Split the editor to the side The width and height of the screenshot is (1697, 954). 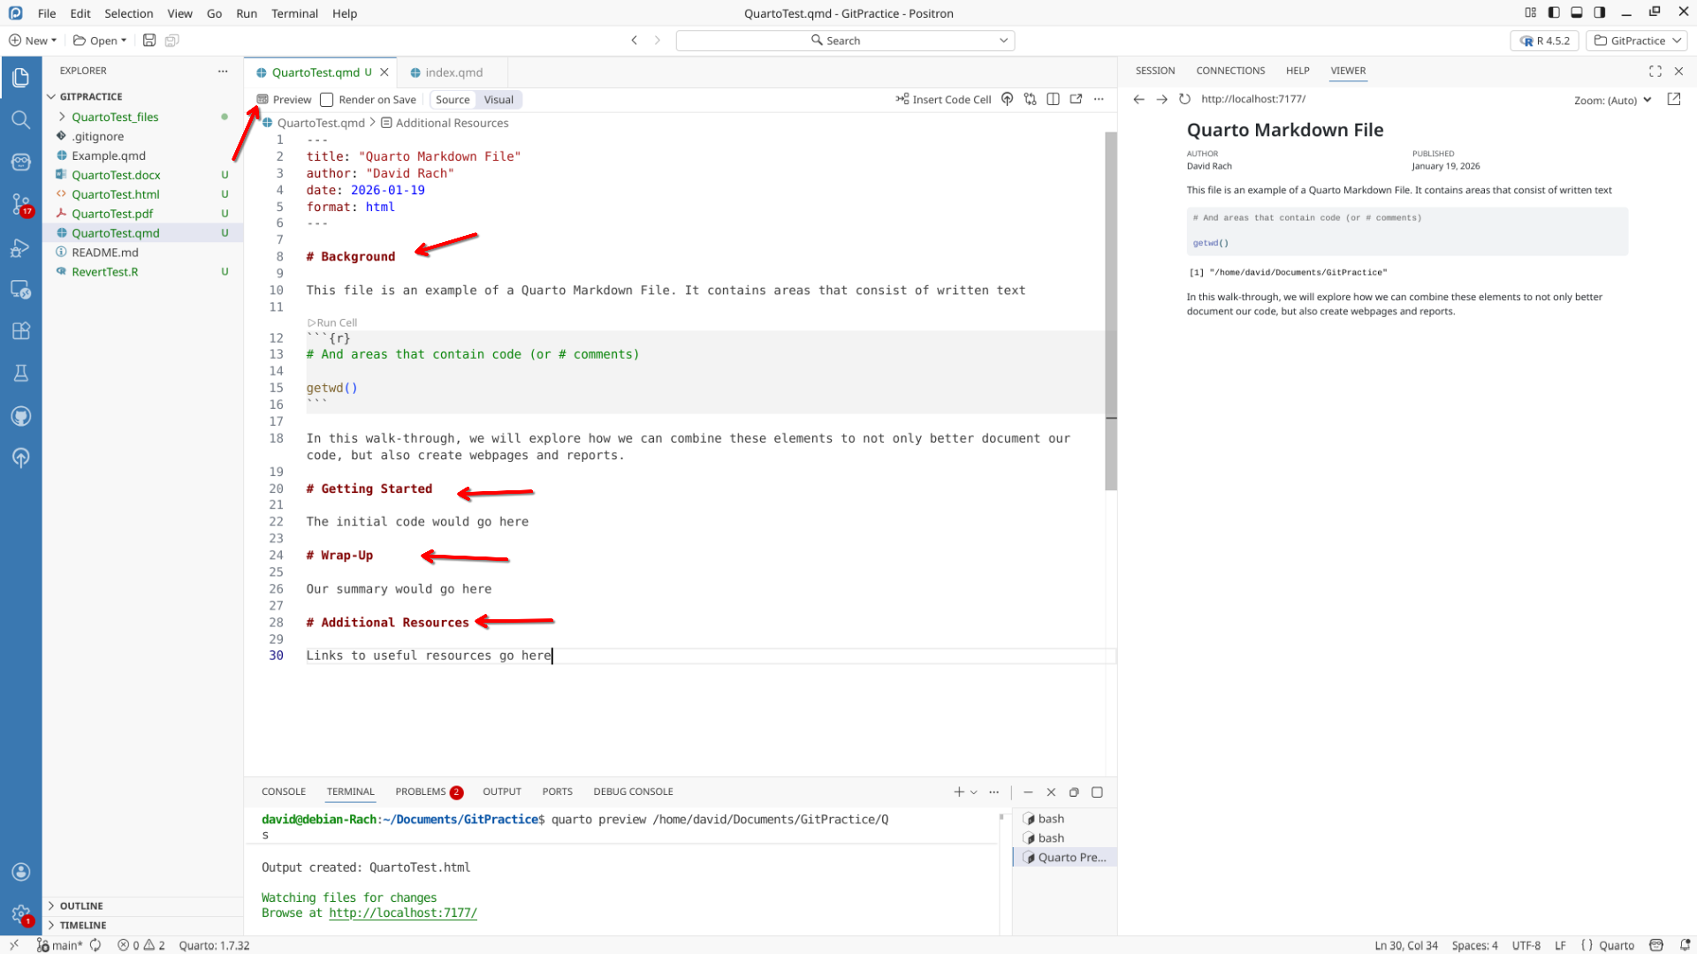1053,99
